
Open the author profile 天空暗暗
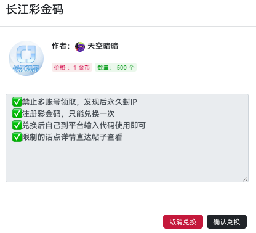pos(103,46)
